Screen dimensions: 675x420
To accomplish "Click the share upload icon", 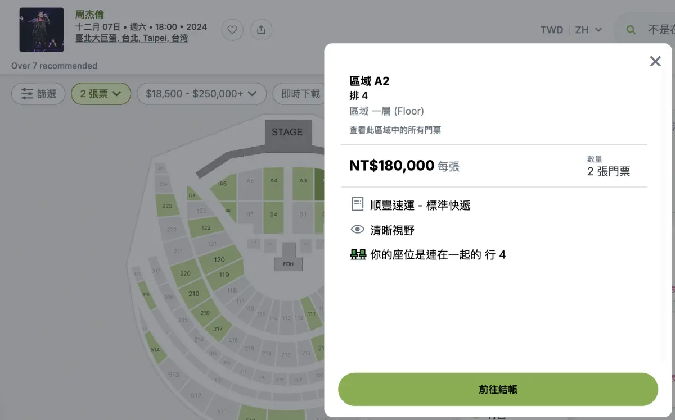I will click(x=261, y=30).
